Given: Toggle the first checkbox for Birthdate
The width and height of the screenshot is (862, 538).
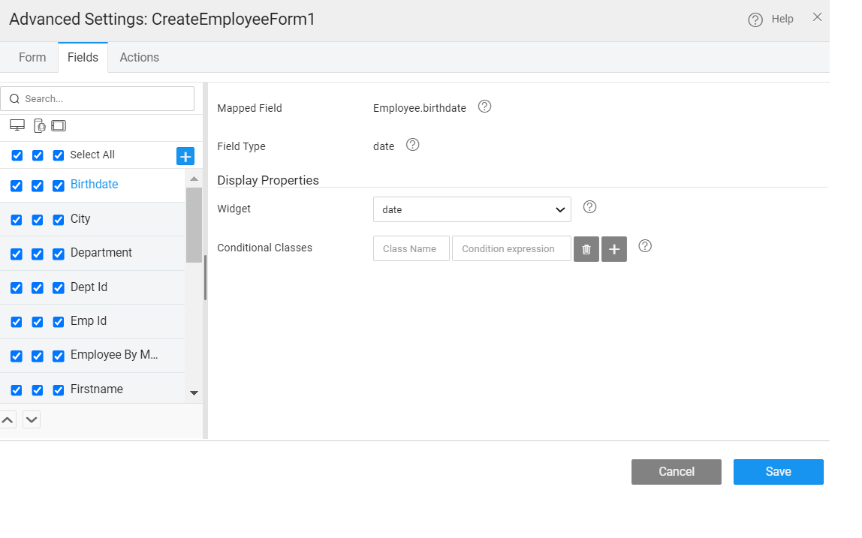Looking at the screenshot, I should click(x=17, y=186).
